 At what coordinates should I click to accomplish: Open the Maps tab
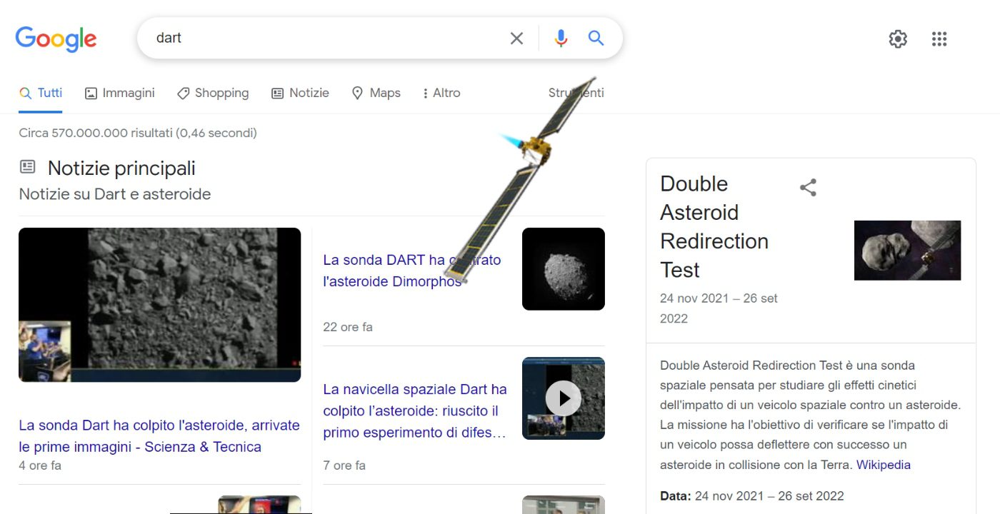pyautogui.click(x=376, y=93)
